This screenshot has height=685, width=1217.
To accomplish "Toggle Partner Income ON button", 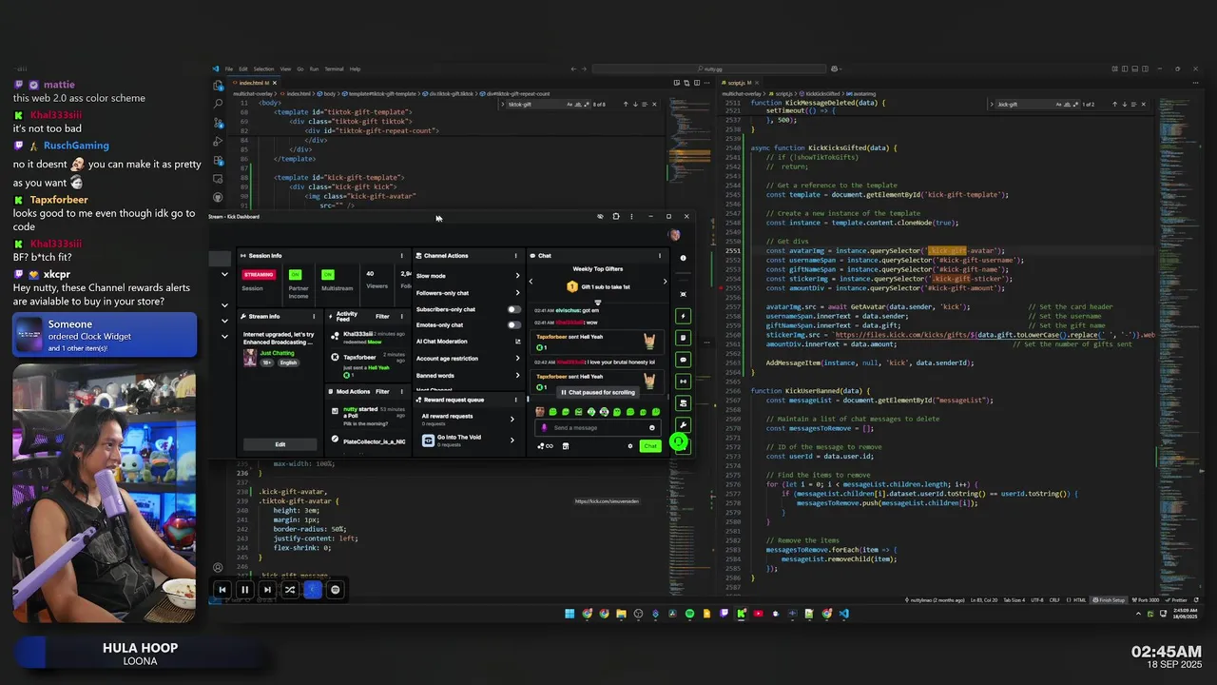I will [x=295, y=275].
